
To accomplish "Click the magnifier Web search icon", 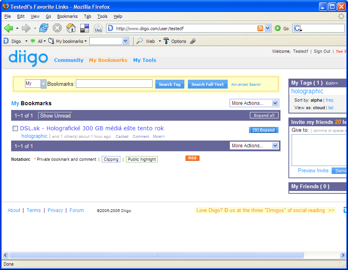I will coord(139,41).
